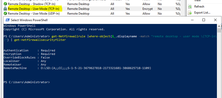Click the RemoteMachine SDDL string value
The width and height of the screenshot is (222, 98).
tap(96, 68)
